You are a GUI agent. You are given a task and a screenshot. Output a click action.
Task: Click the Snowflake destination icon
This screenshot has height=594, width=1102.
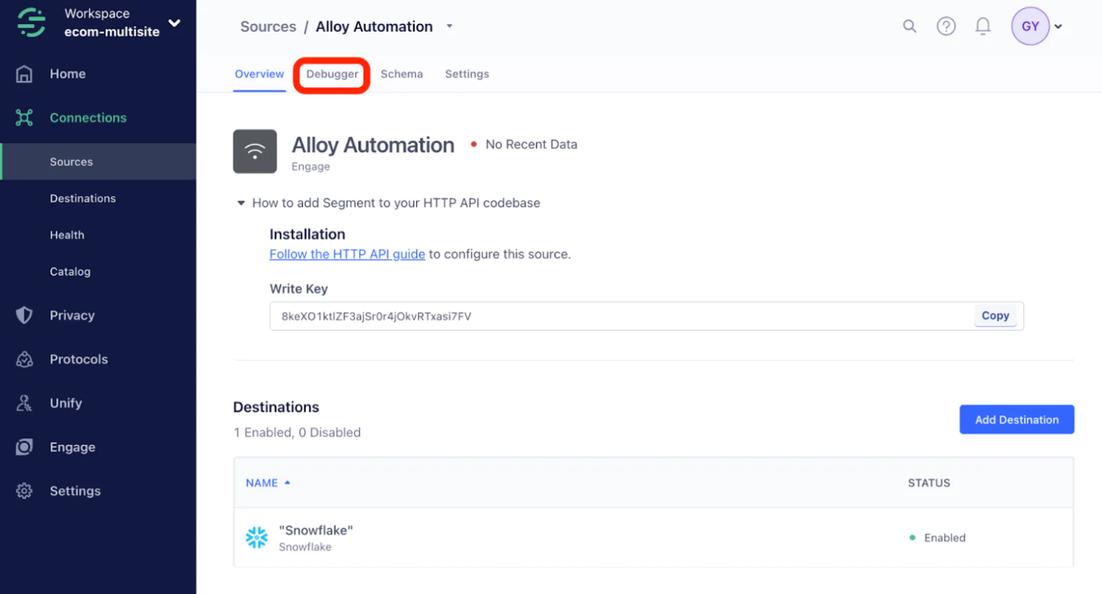point(257,538)
